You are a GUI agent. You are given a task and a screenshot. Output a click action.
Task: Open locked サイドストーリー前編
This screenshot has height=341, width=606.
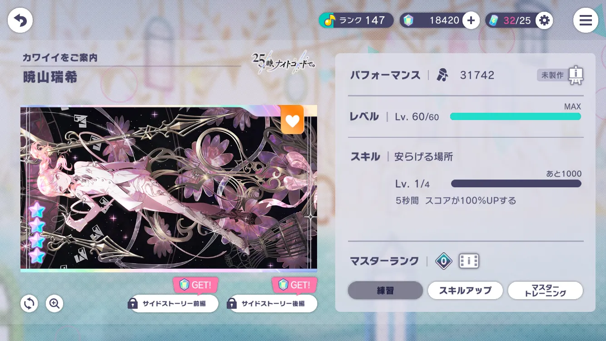pos(173,303)
